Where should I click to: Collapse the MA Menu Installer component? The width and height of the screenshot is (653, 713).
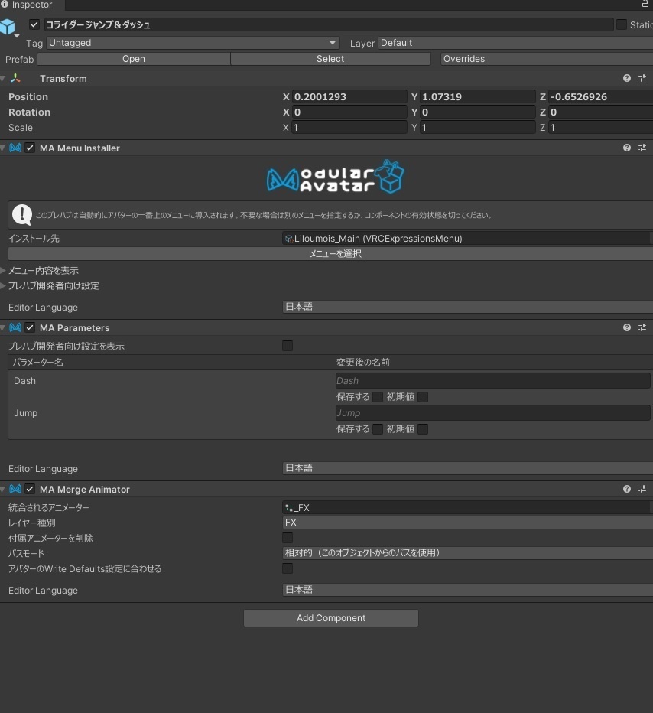pyautogui.click(x=3, y=148)
